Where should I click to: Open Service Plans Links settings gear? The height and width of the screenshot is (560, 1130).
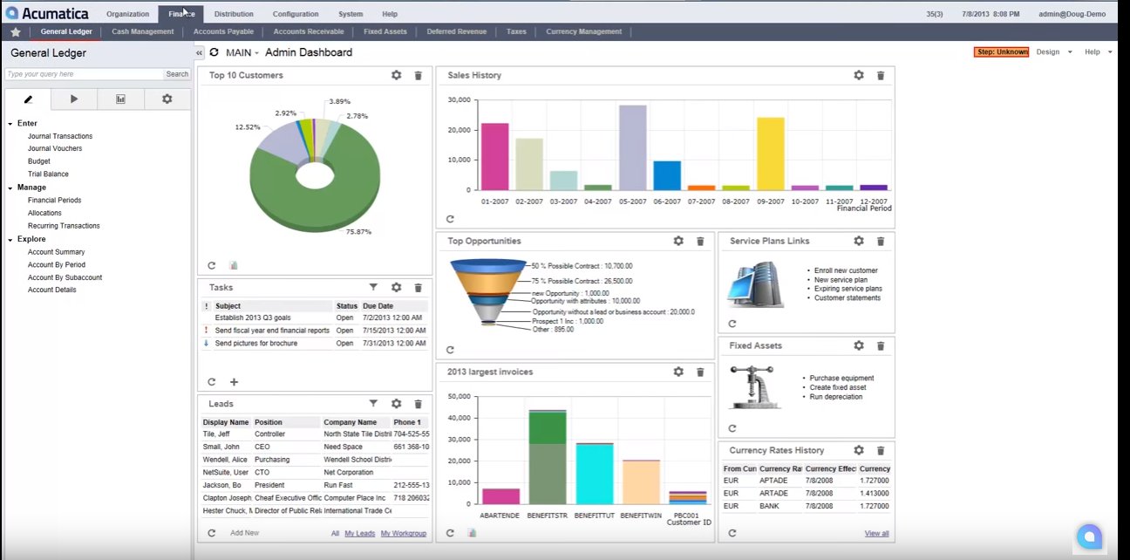coord(859,241)
